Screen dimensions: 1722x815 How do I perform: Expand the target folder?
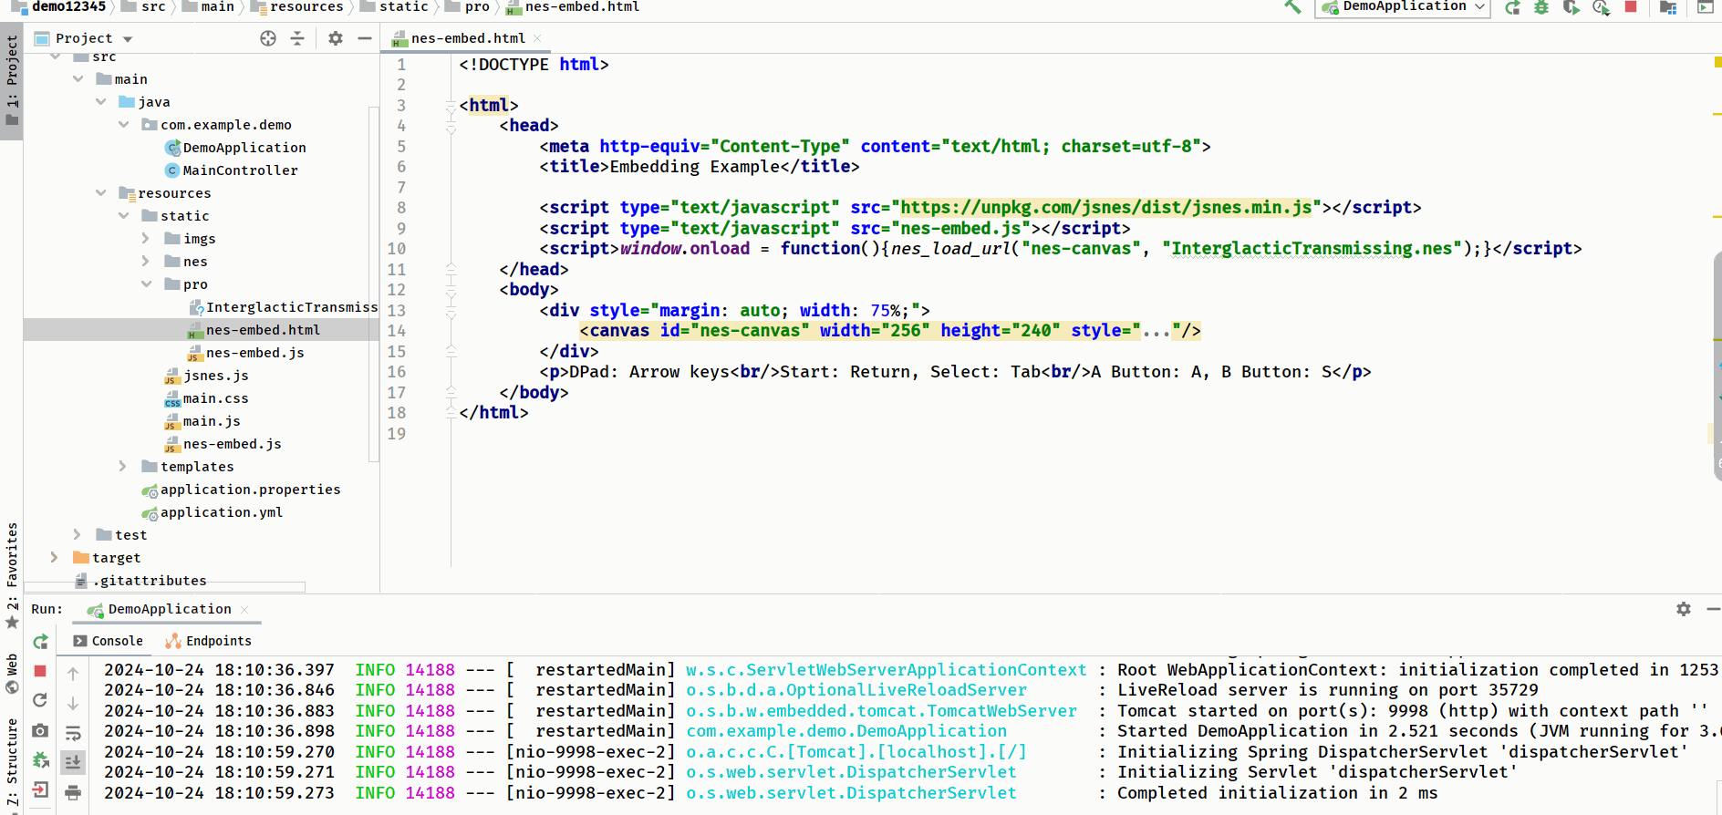click(54, 558)
